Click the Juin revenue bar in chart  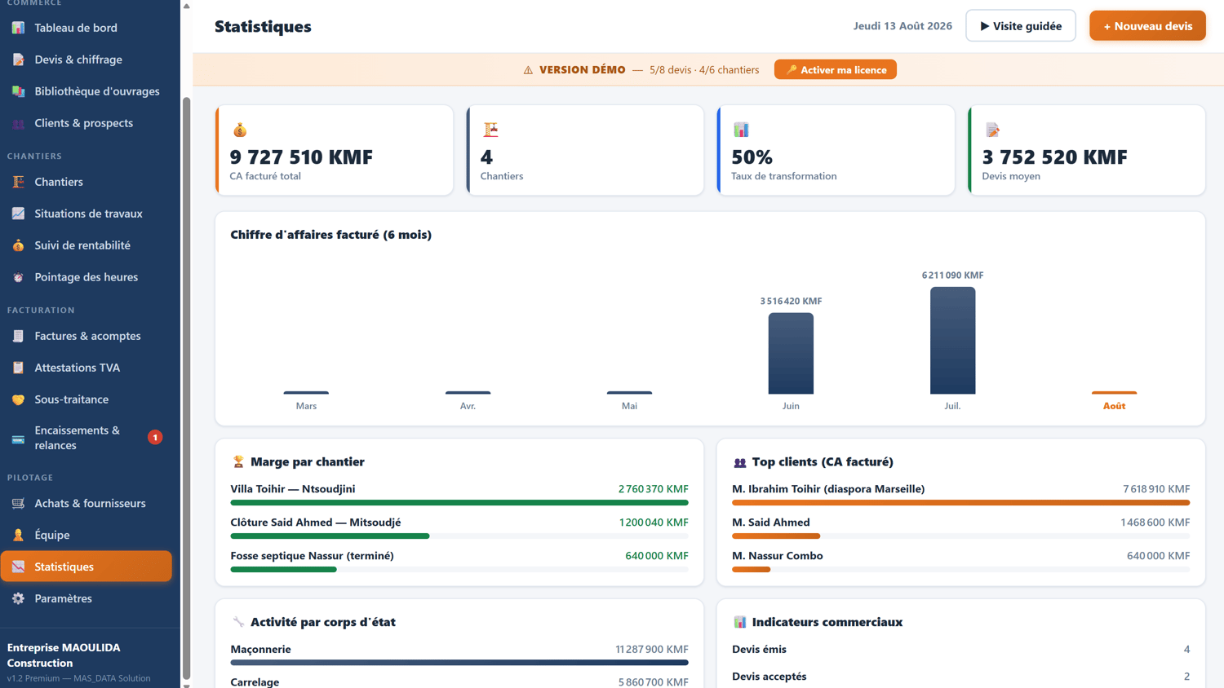[791, 354]
